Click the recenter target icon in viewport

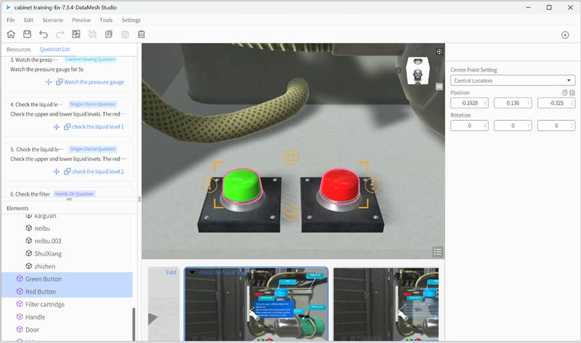(x=439, y=52)
